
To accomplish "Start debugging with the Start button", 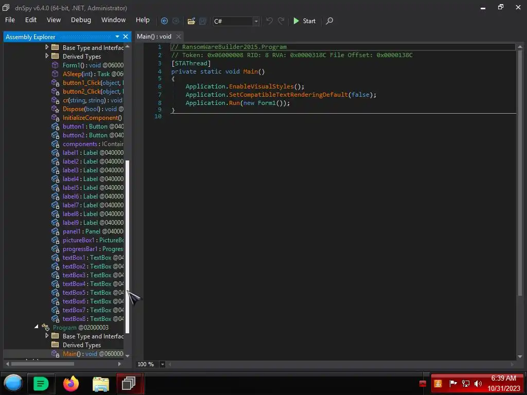I will [305, 21].
